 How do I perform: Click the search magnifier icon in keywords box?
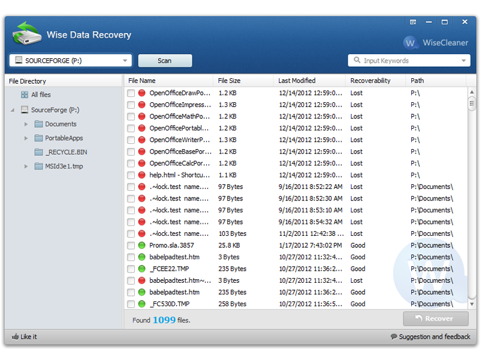(x=357, y=61)
